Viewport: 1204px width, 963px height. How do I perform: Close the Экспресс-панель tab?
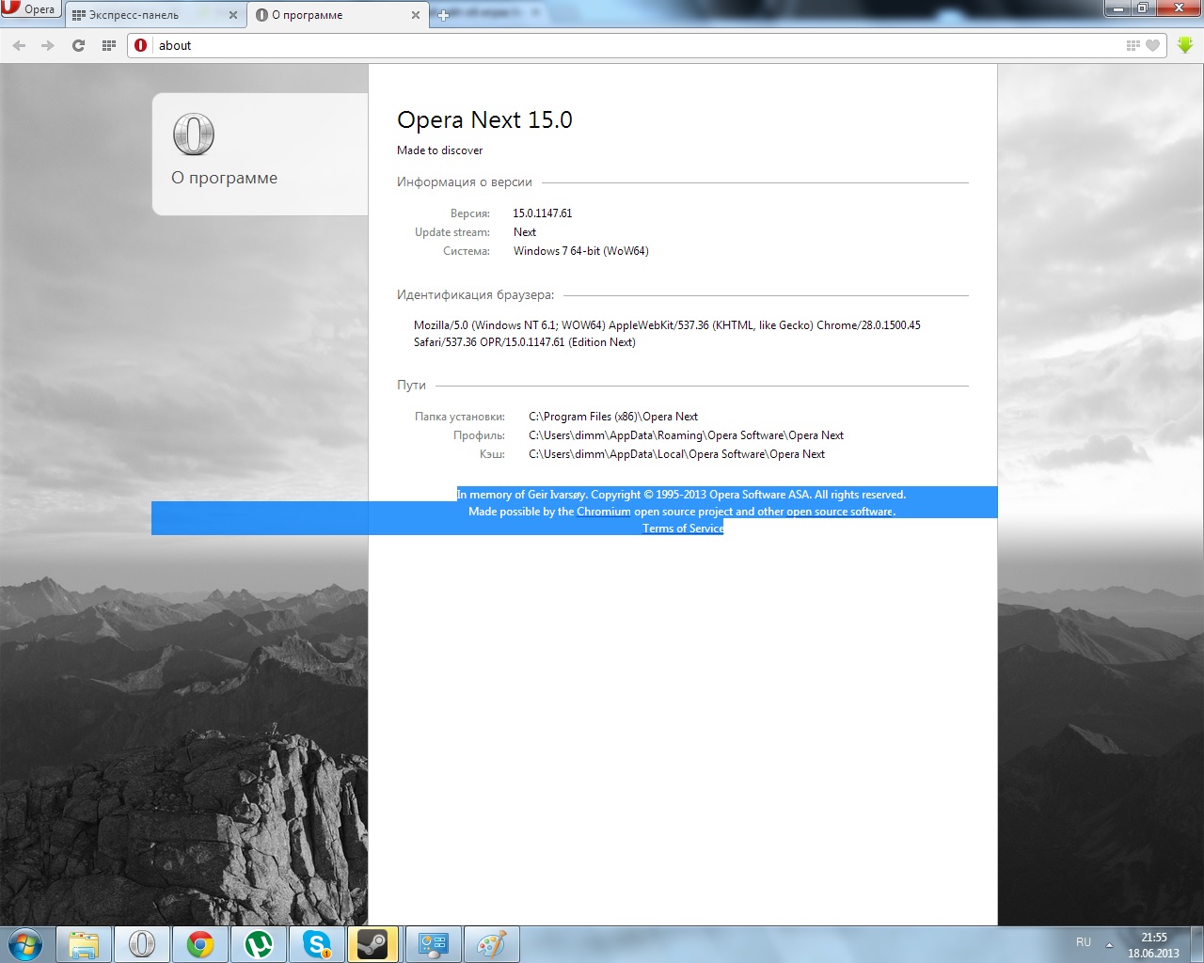click(x=233, y=15)
